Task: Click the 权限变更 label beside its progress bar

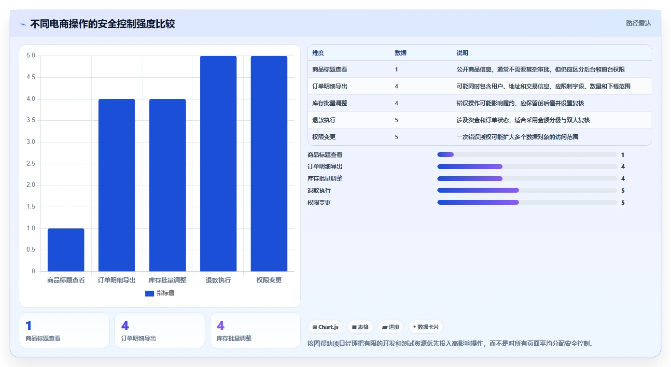Action: 319,203
